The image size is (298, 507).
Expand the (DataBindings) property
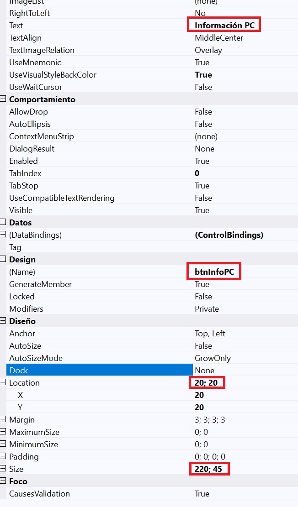pos(3,235)
